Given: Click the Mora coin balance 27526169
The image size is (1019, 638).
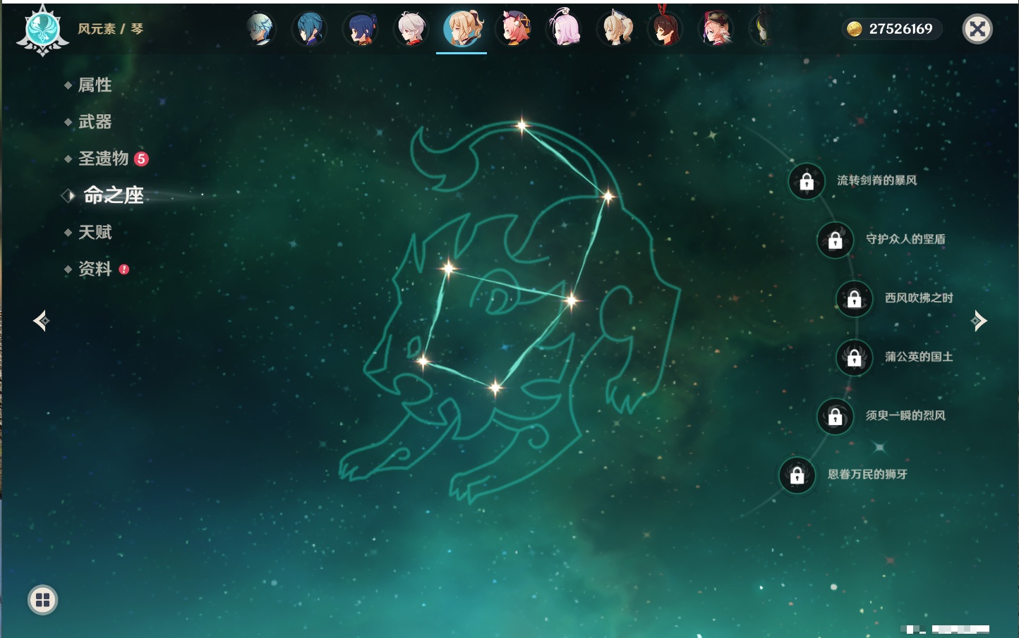Looking at the screenshot, I should 892,29.
